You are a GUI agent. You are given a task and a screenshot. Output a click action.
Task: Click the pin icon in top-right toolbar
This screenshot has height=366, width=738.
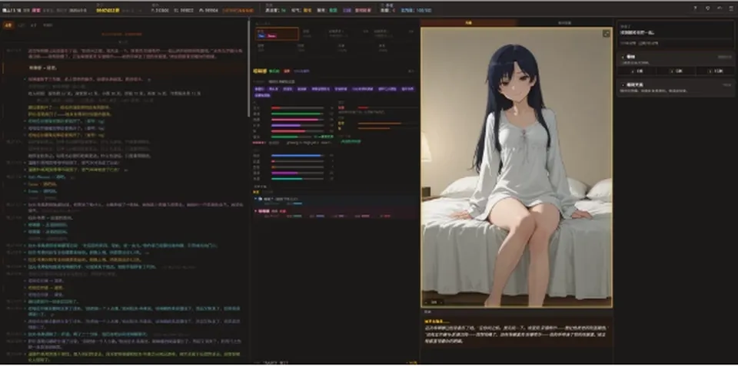point(708,8)
